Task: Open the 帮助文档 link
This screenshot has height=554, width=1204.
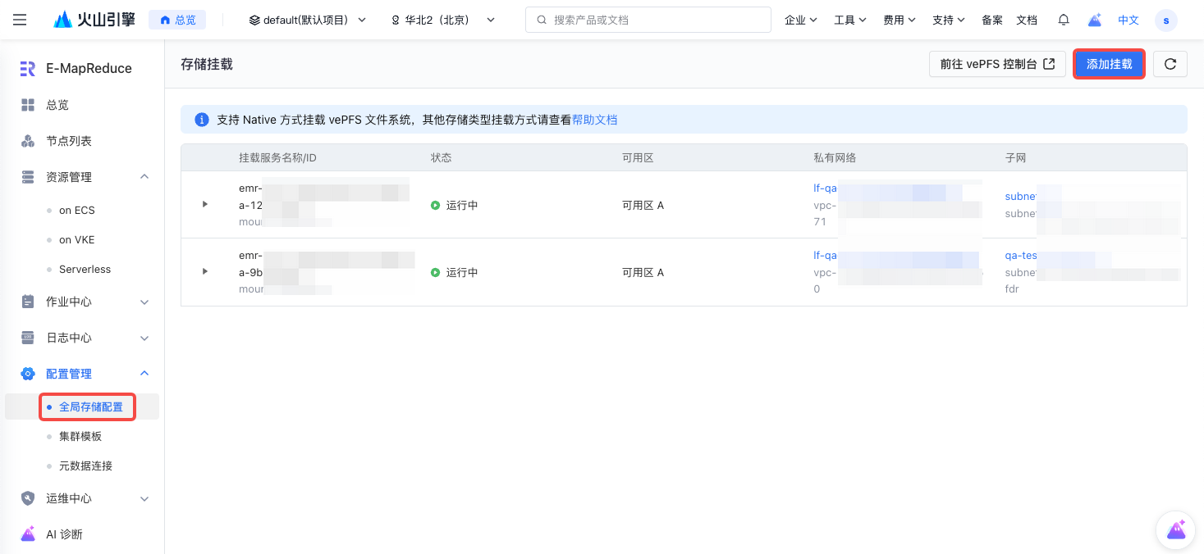Action: point(594,120)
